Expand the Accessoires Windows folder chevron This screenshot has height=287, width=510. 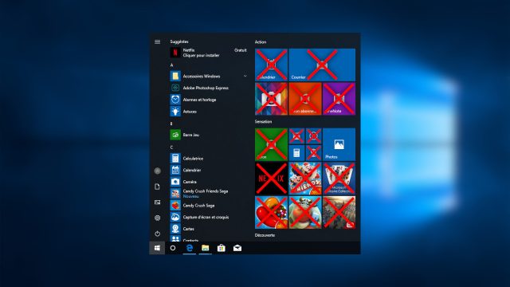[x=245, y=77]
